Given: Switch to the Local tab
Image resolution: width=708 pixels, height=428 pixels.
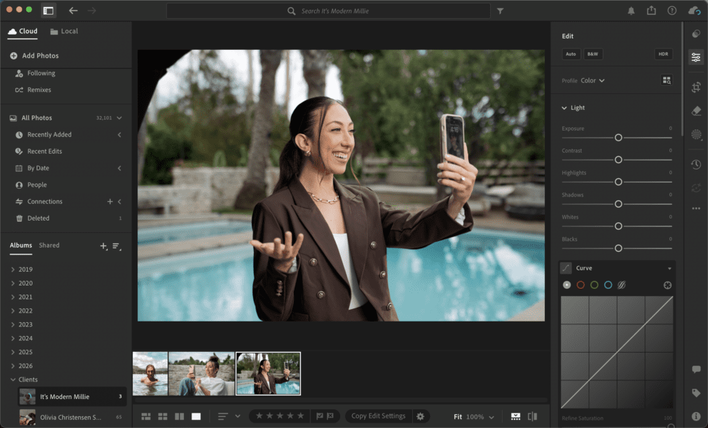Looking at the screenshot, I should pos(64,31).
